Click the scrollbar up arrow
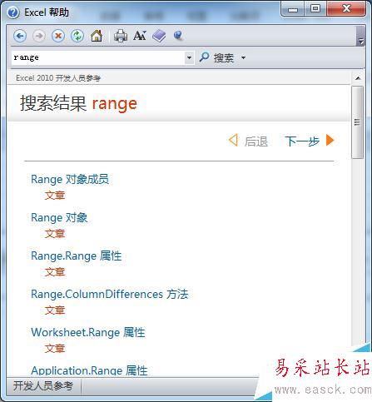Viewport: 372px width, 402px height. (358, 78)
